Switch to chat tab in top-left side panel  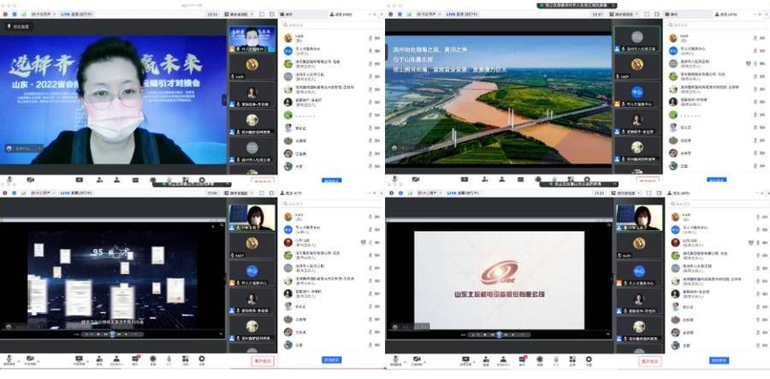click(289, 15)
